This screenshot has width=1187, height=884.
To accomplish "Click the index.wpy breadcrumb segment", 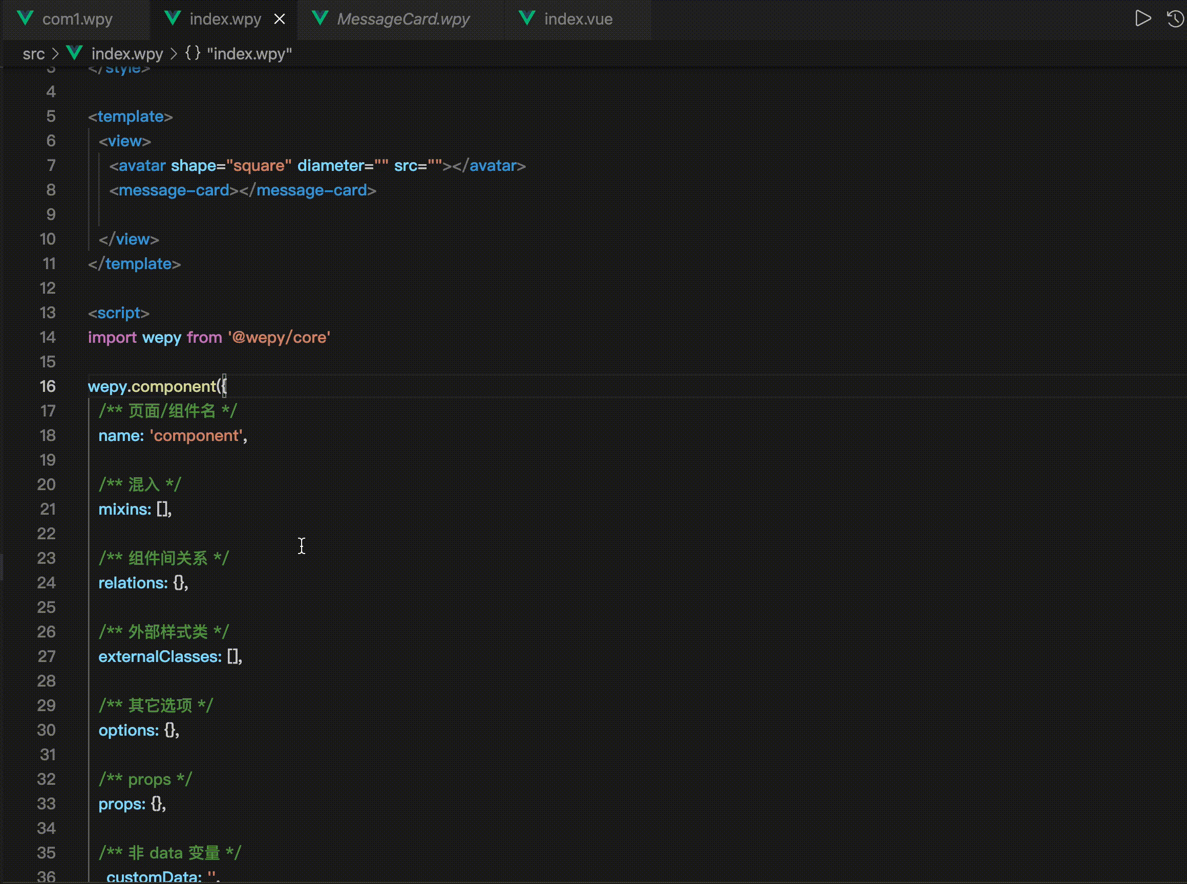I will 127,54.
